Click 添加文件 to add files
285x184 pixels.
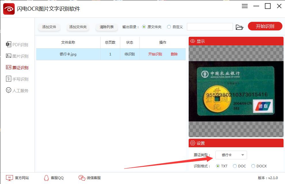point(49,26)
